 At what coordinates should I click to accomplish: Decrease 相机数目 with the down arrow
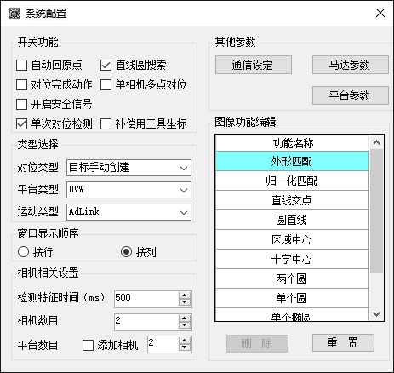click(185, 325)
